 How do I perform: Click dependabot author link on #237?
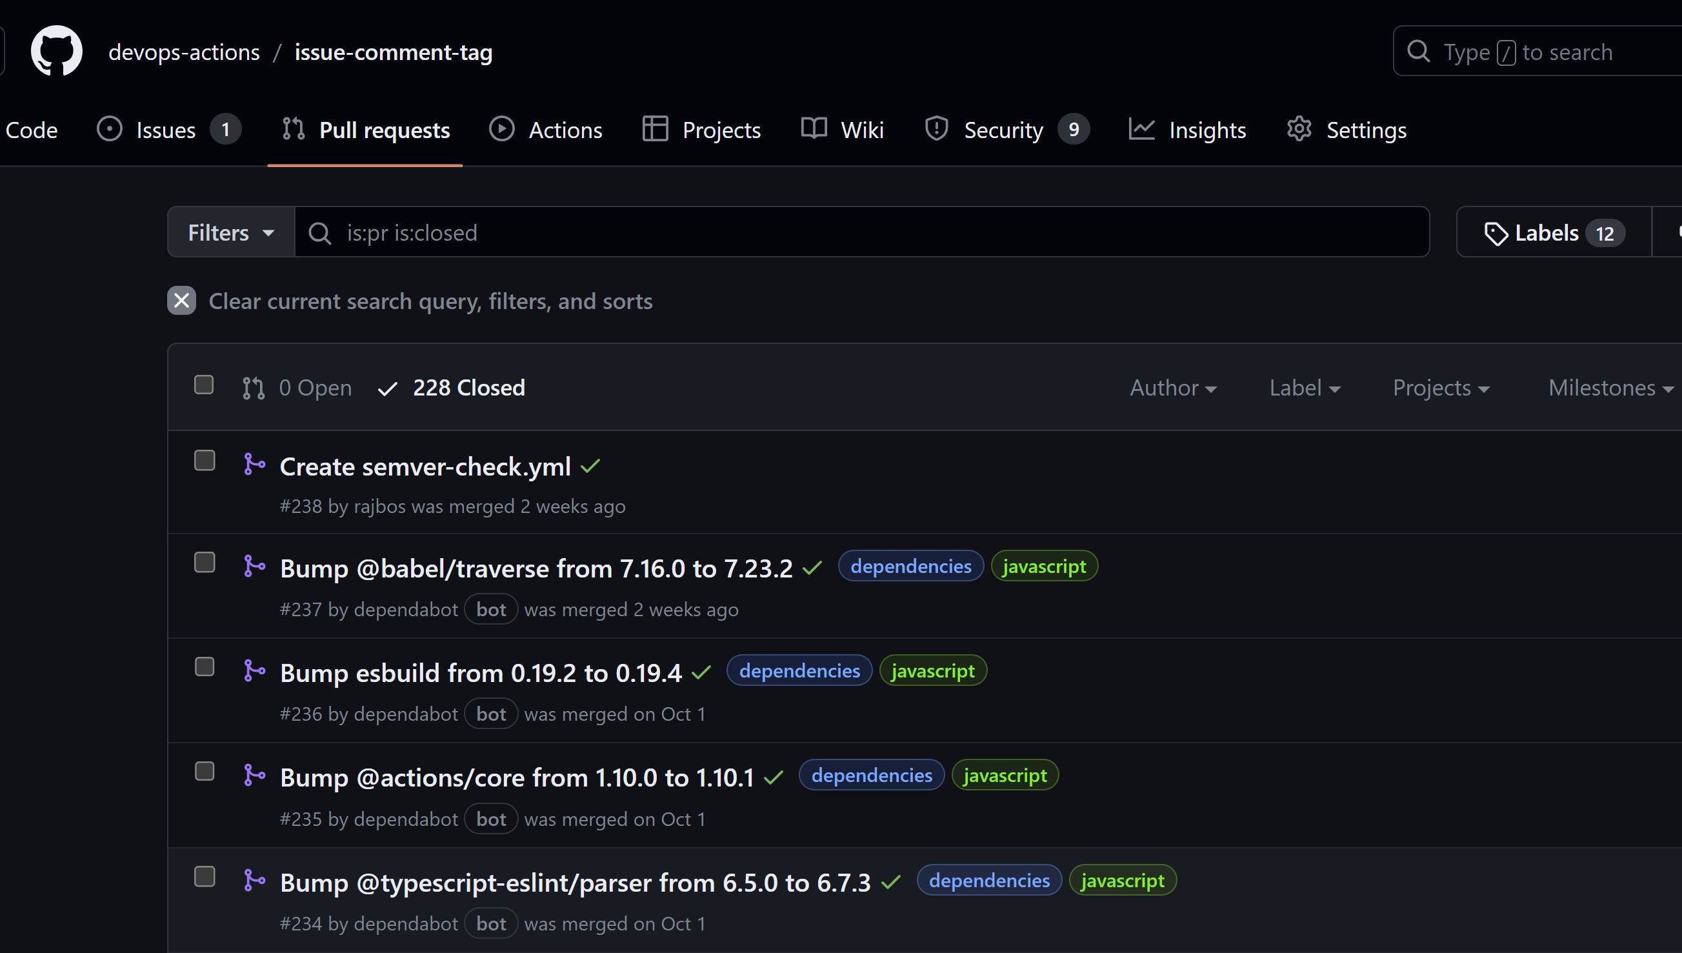(x=406, y=609)
